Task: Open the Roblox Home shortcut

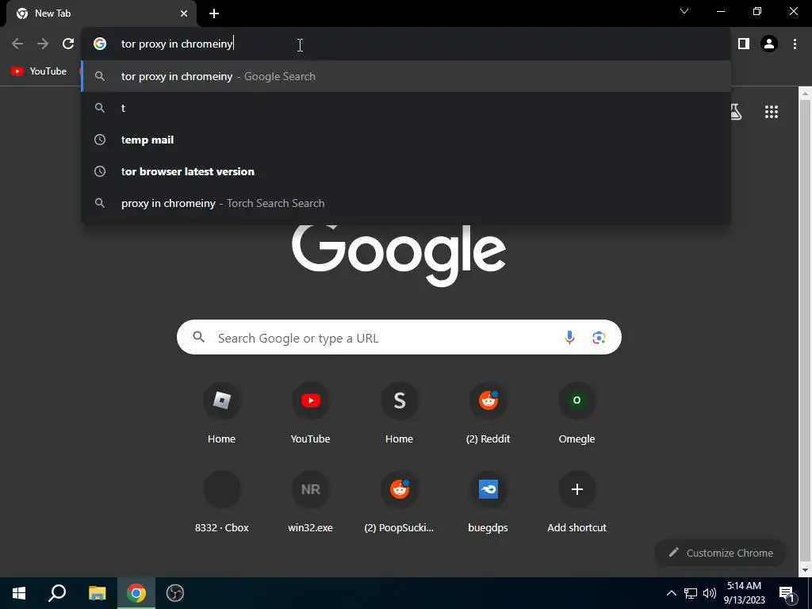Action: click(222, 414)
